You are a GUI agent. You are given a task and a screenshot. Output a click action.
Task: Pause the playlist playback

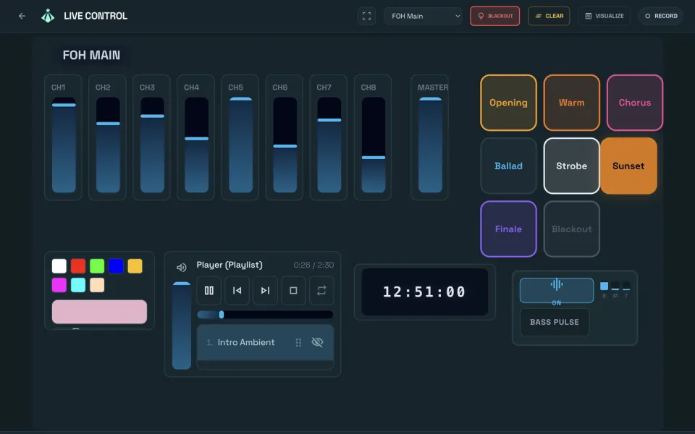coord(209,291)
